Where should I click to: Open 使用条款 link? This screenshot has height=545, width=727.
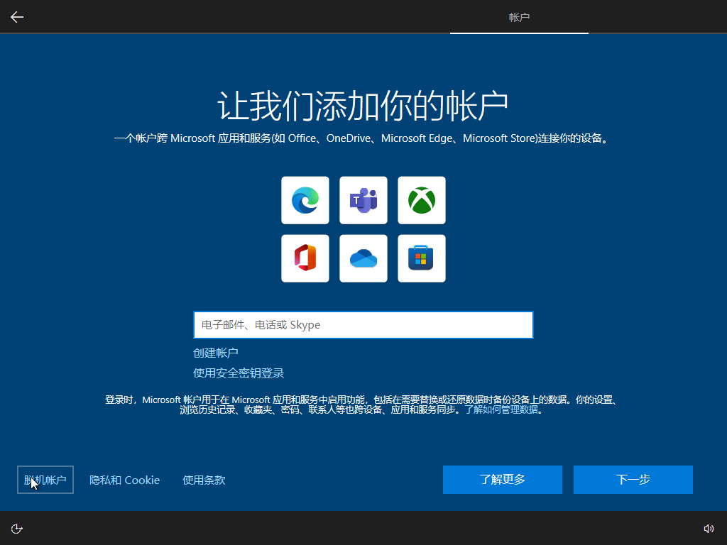(x=204, y=480)
